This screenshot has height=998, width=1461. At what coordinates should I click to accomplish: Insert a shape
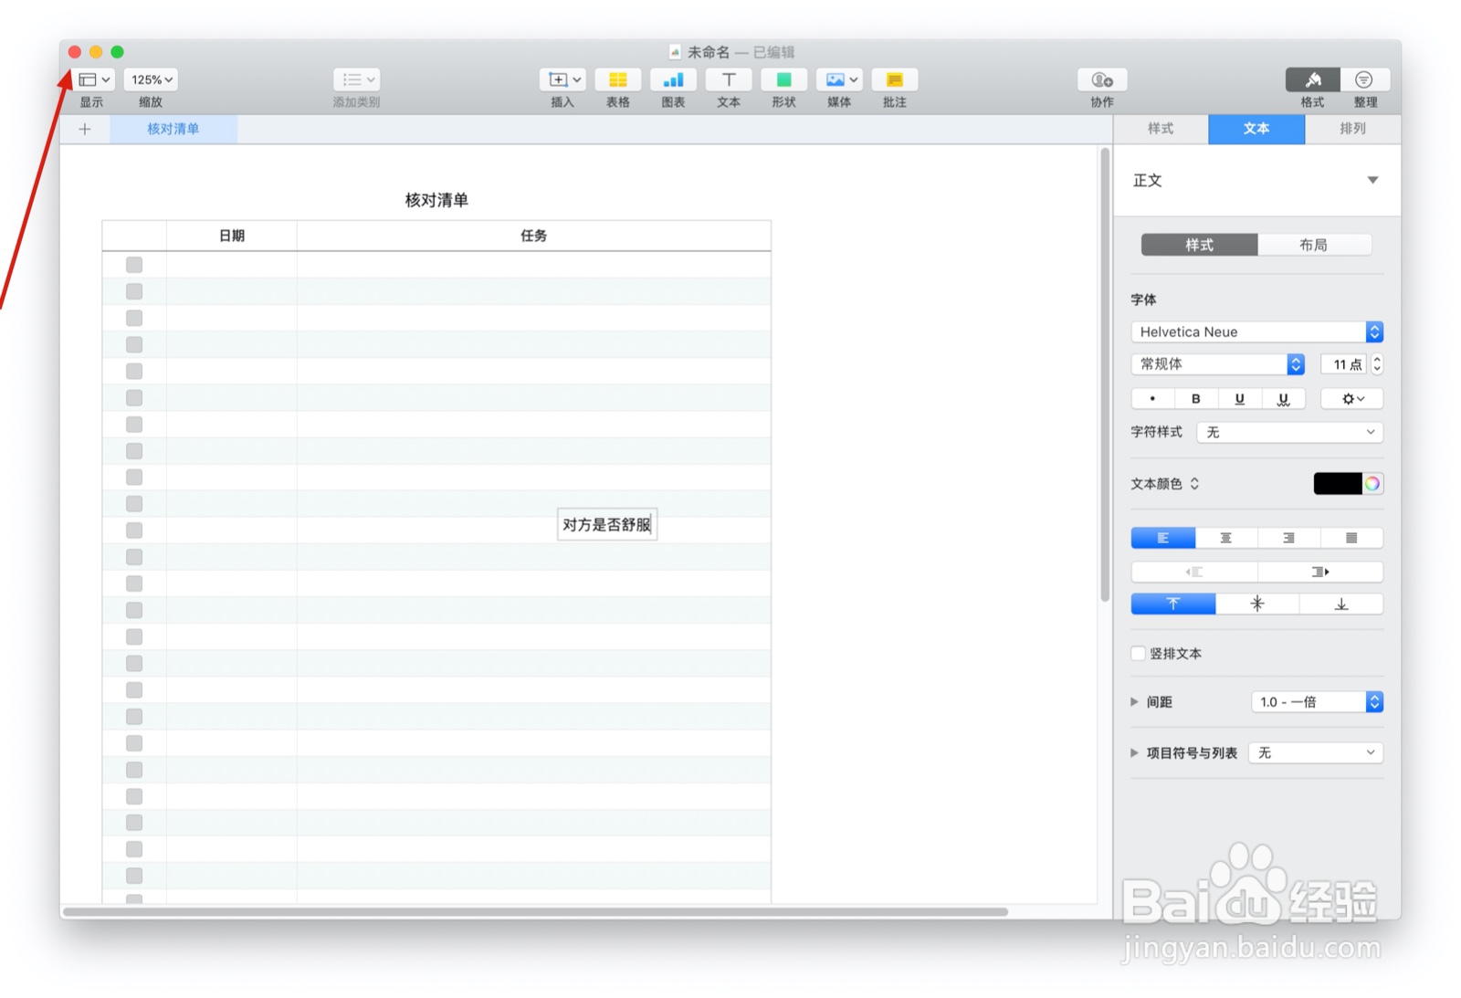point(783,80)
